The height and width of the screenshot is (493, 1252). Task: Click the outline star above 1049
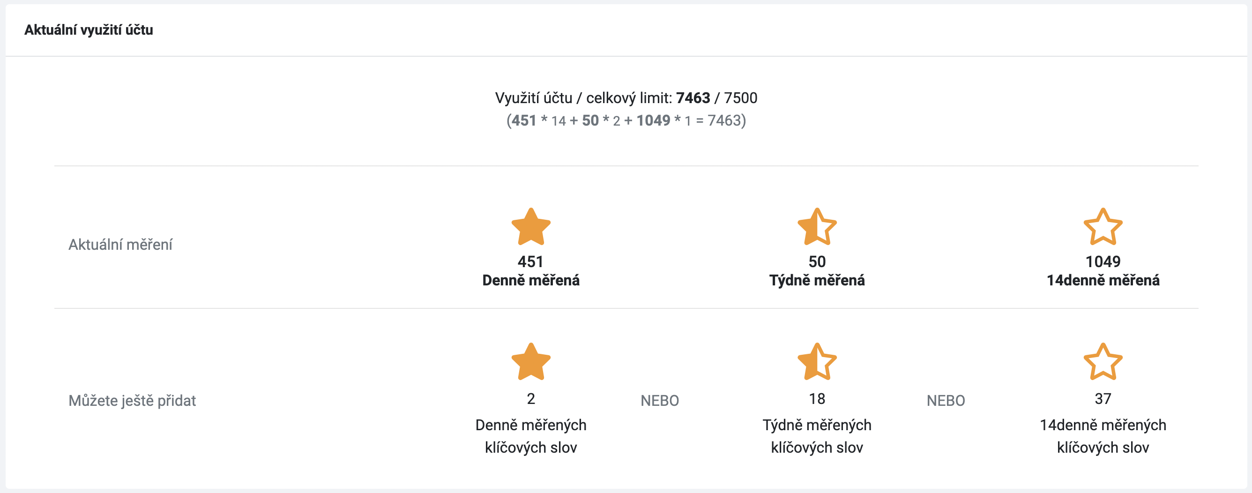click(1103, 226)
